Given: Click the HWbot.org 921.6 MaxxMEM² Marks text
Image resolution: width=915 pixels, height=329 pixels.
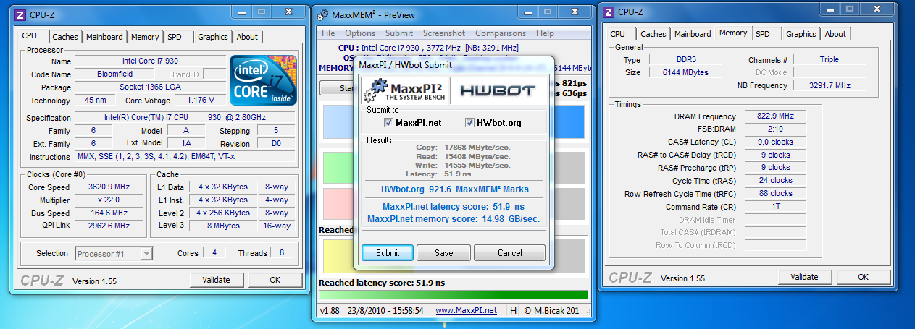Looking at the screenshot, I should pos(455,189).
